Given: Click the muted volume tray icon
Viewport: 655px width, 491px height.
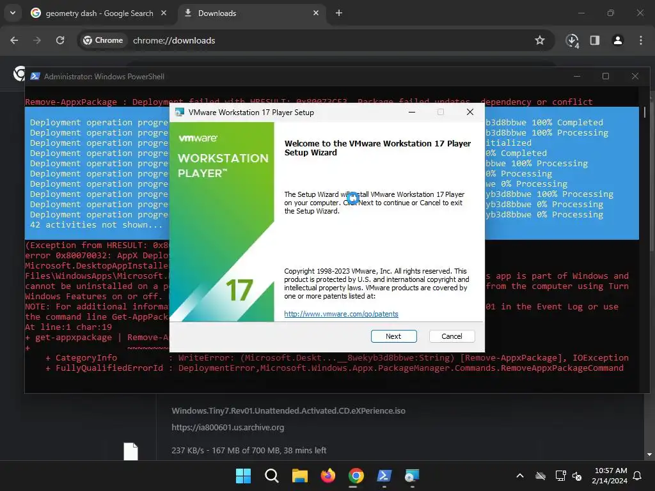Looking at the screenshot, I should point(578,476).
